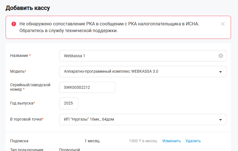The height and width of the screenshot is (151, 238).
Task: Click the Удалить subscription link
Action: [193, 141]
